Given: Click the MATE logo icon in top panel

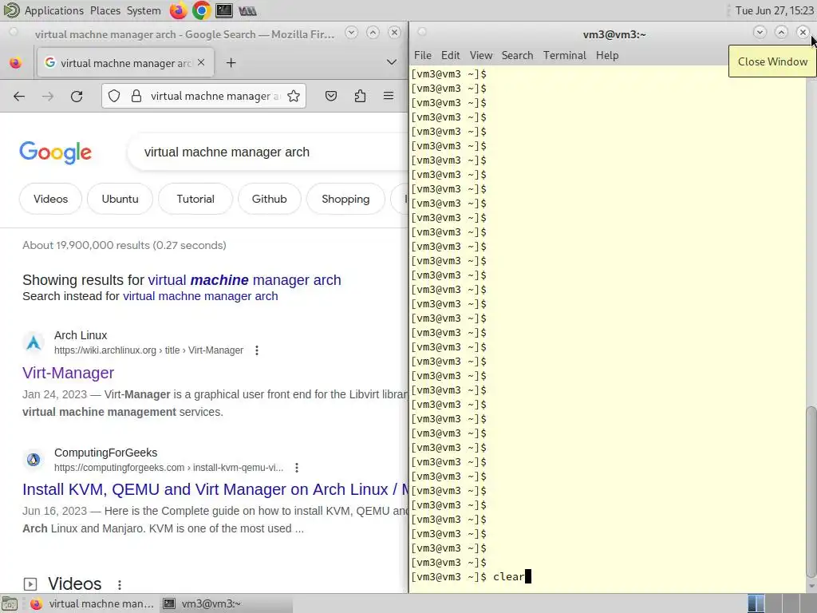Looking at the screenshot, I should (x=11, y=10).
